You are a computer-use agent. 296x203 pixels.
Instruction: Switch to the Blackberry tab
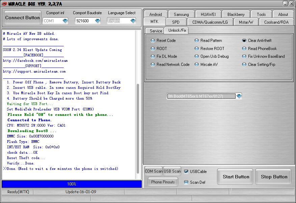[236, 14]
